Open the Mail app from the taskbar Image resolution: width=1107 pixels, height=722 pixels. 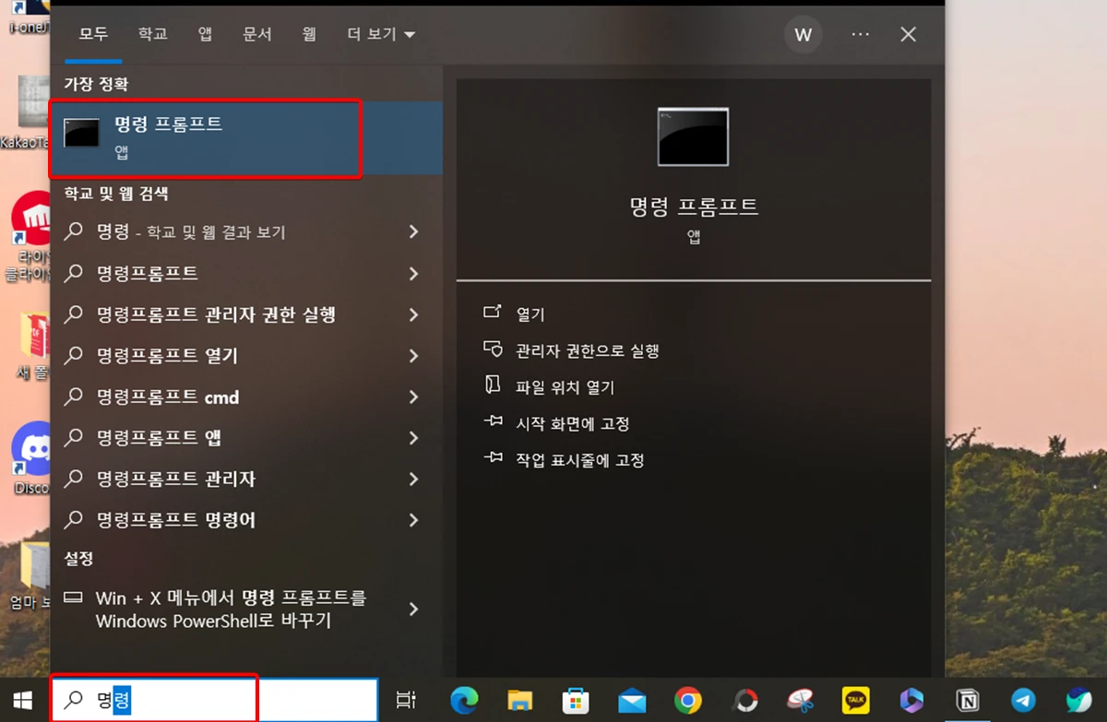(632, 700)
